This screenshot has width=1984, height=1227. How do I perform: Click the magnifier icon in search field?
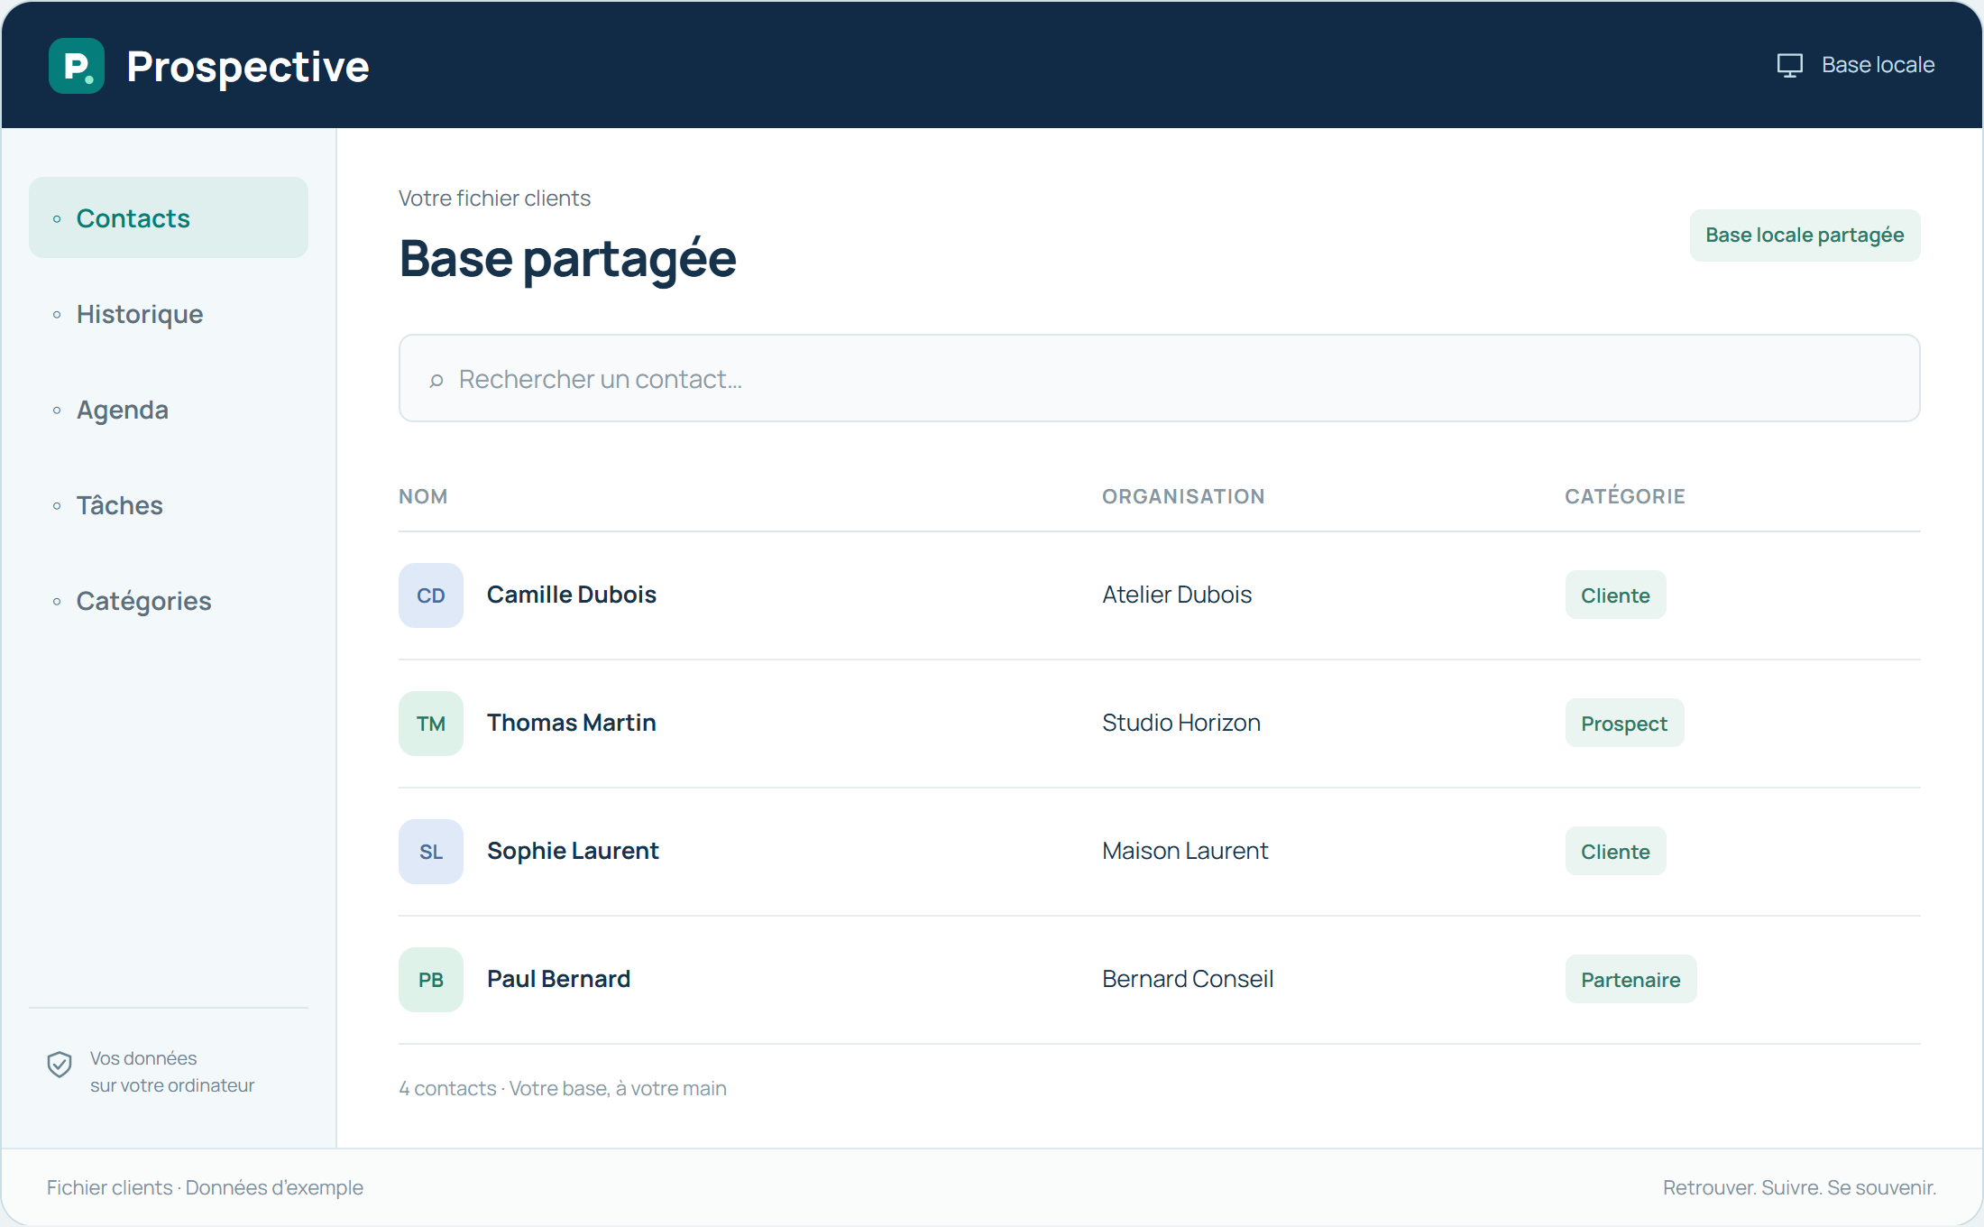(x=436, y=380)
